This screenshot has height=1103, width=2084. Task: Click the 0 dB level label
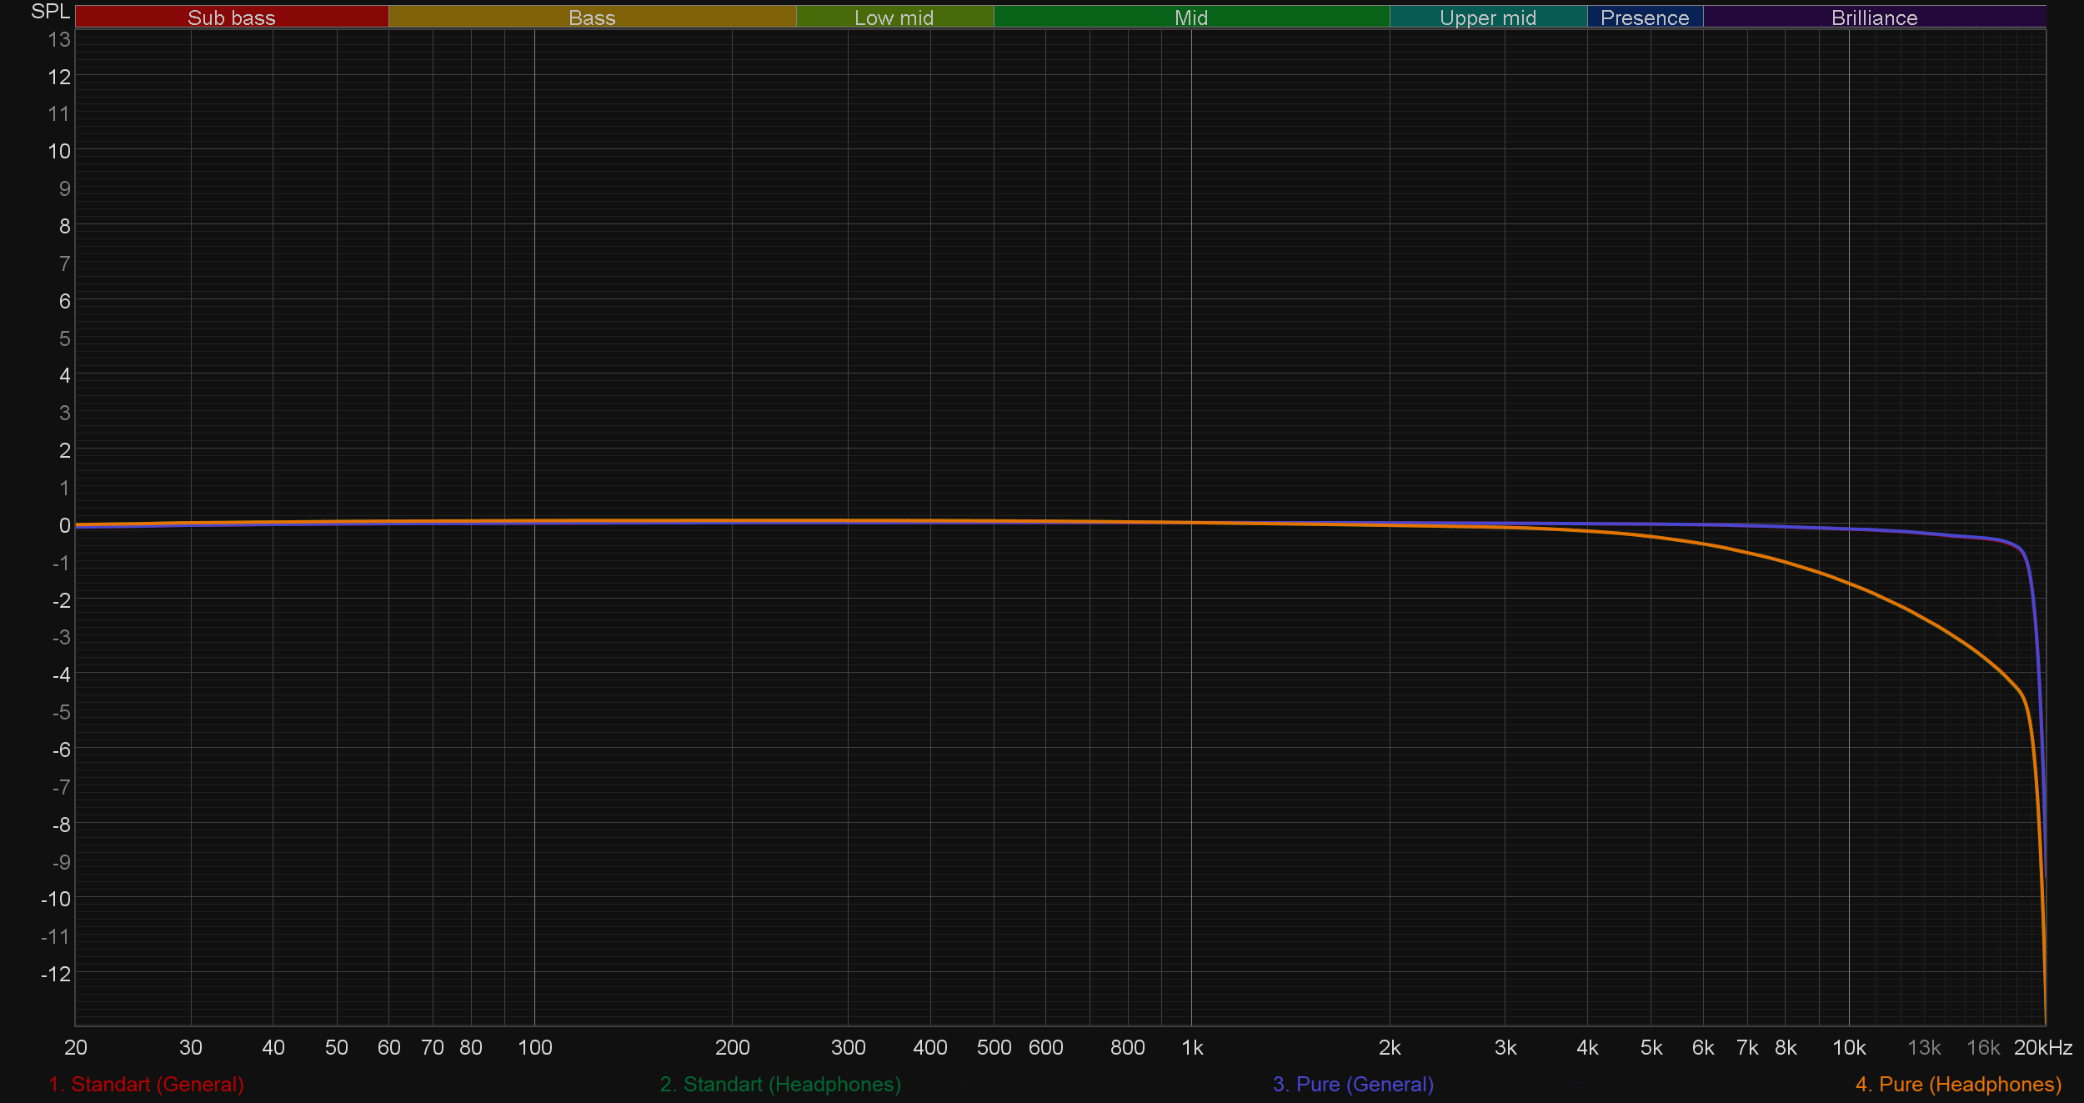click(64, 525)
